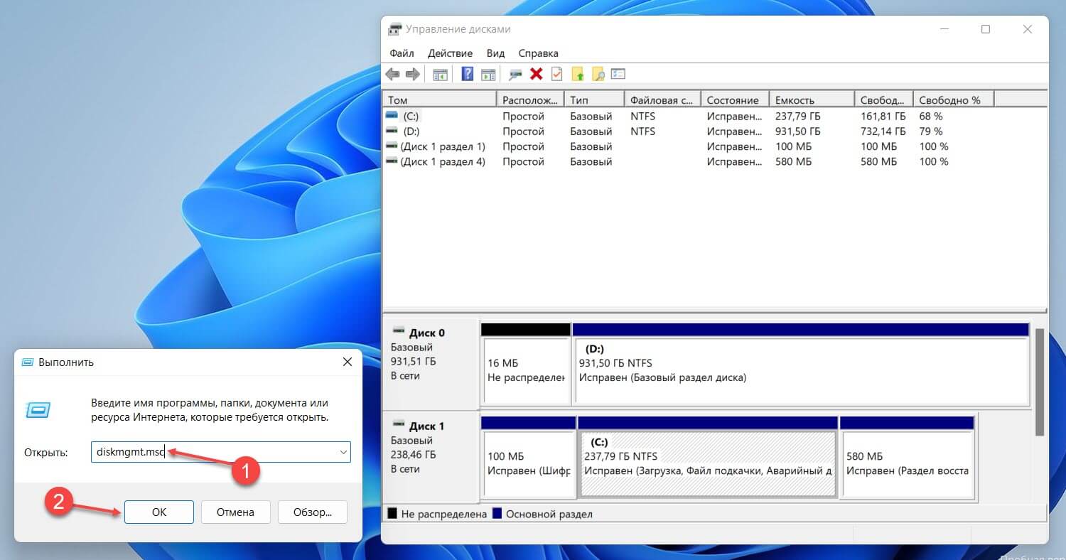
Task: Close the Run dialog with its X
Action: pos(347,362)
